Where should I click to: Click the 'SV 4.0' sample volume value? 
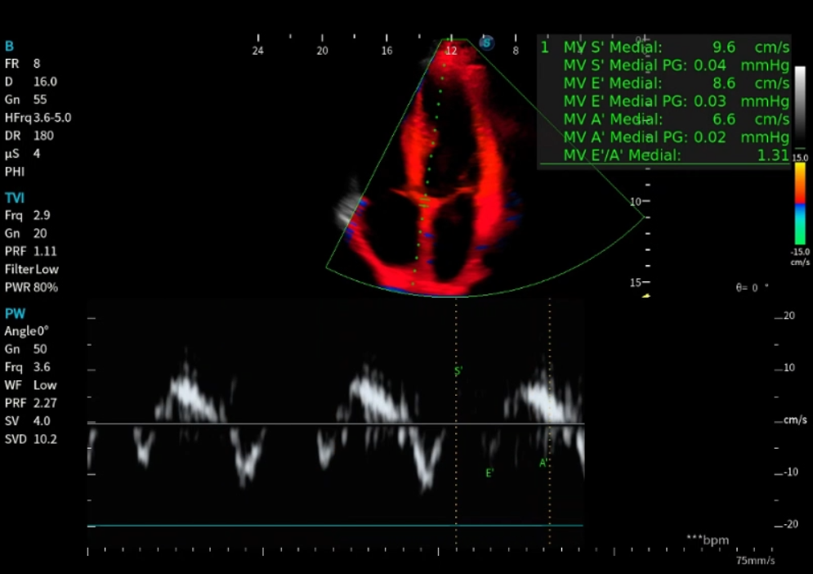(x=28, y=421)
